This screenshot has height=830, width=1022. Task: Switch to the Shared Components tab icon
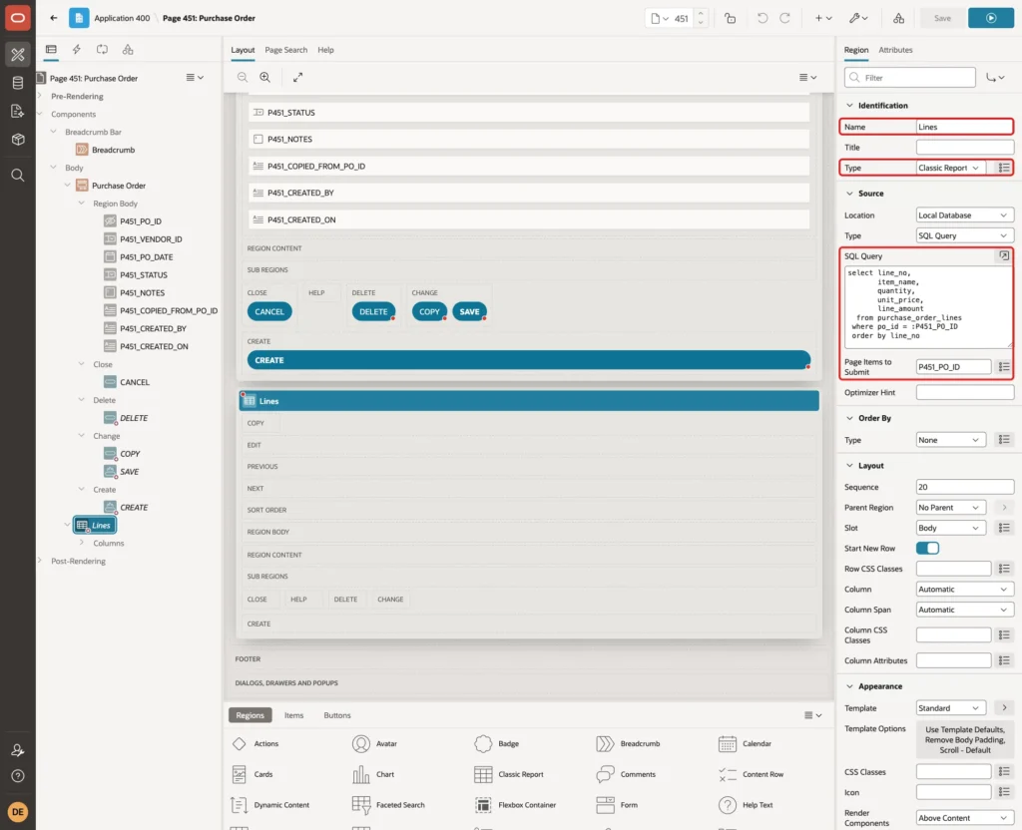128,50
